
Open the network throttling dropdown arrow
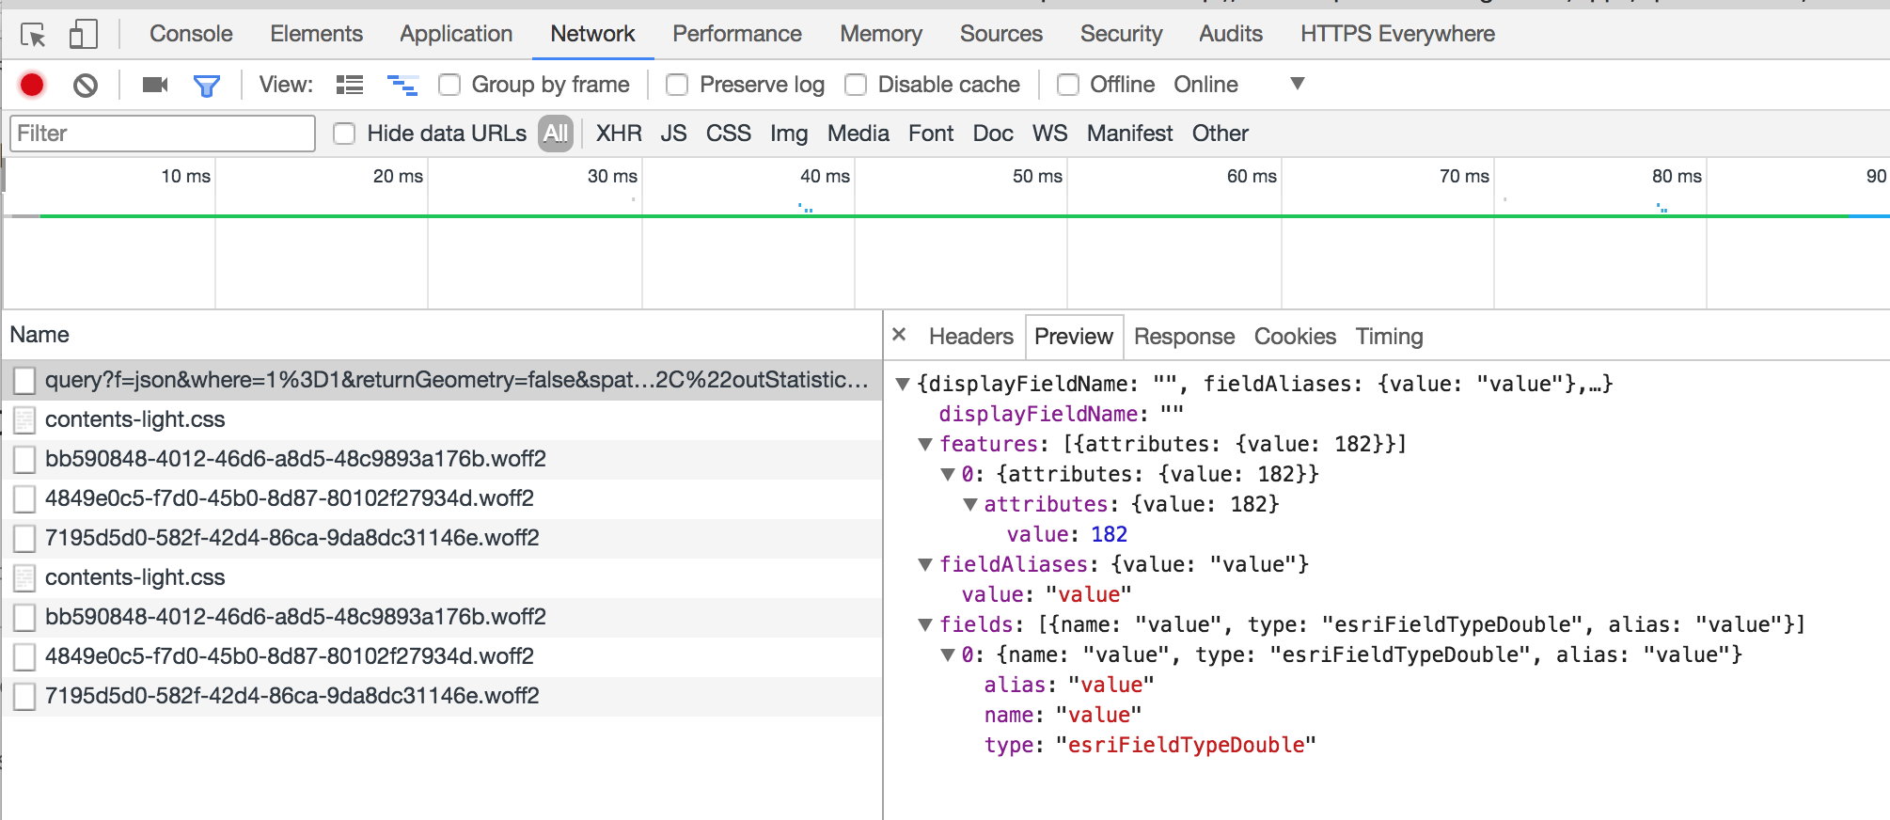pos(1298,84)
